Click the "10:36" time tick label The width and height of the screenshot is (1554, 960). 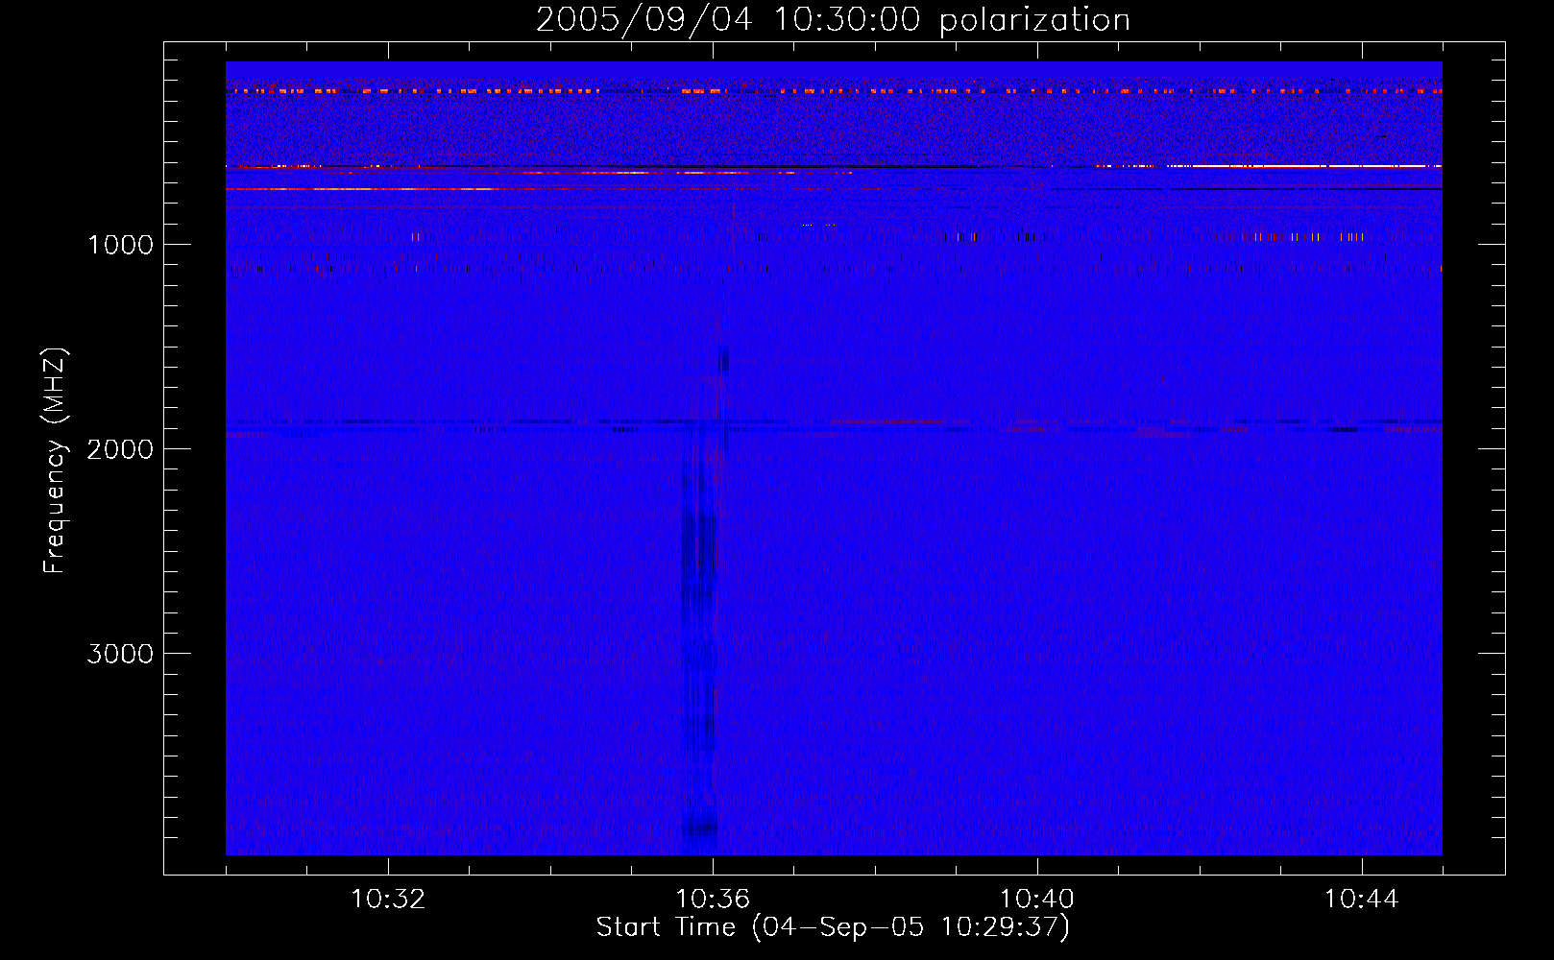tap(713, 900)
